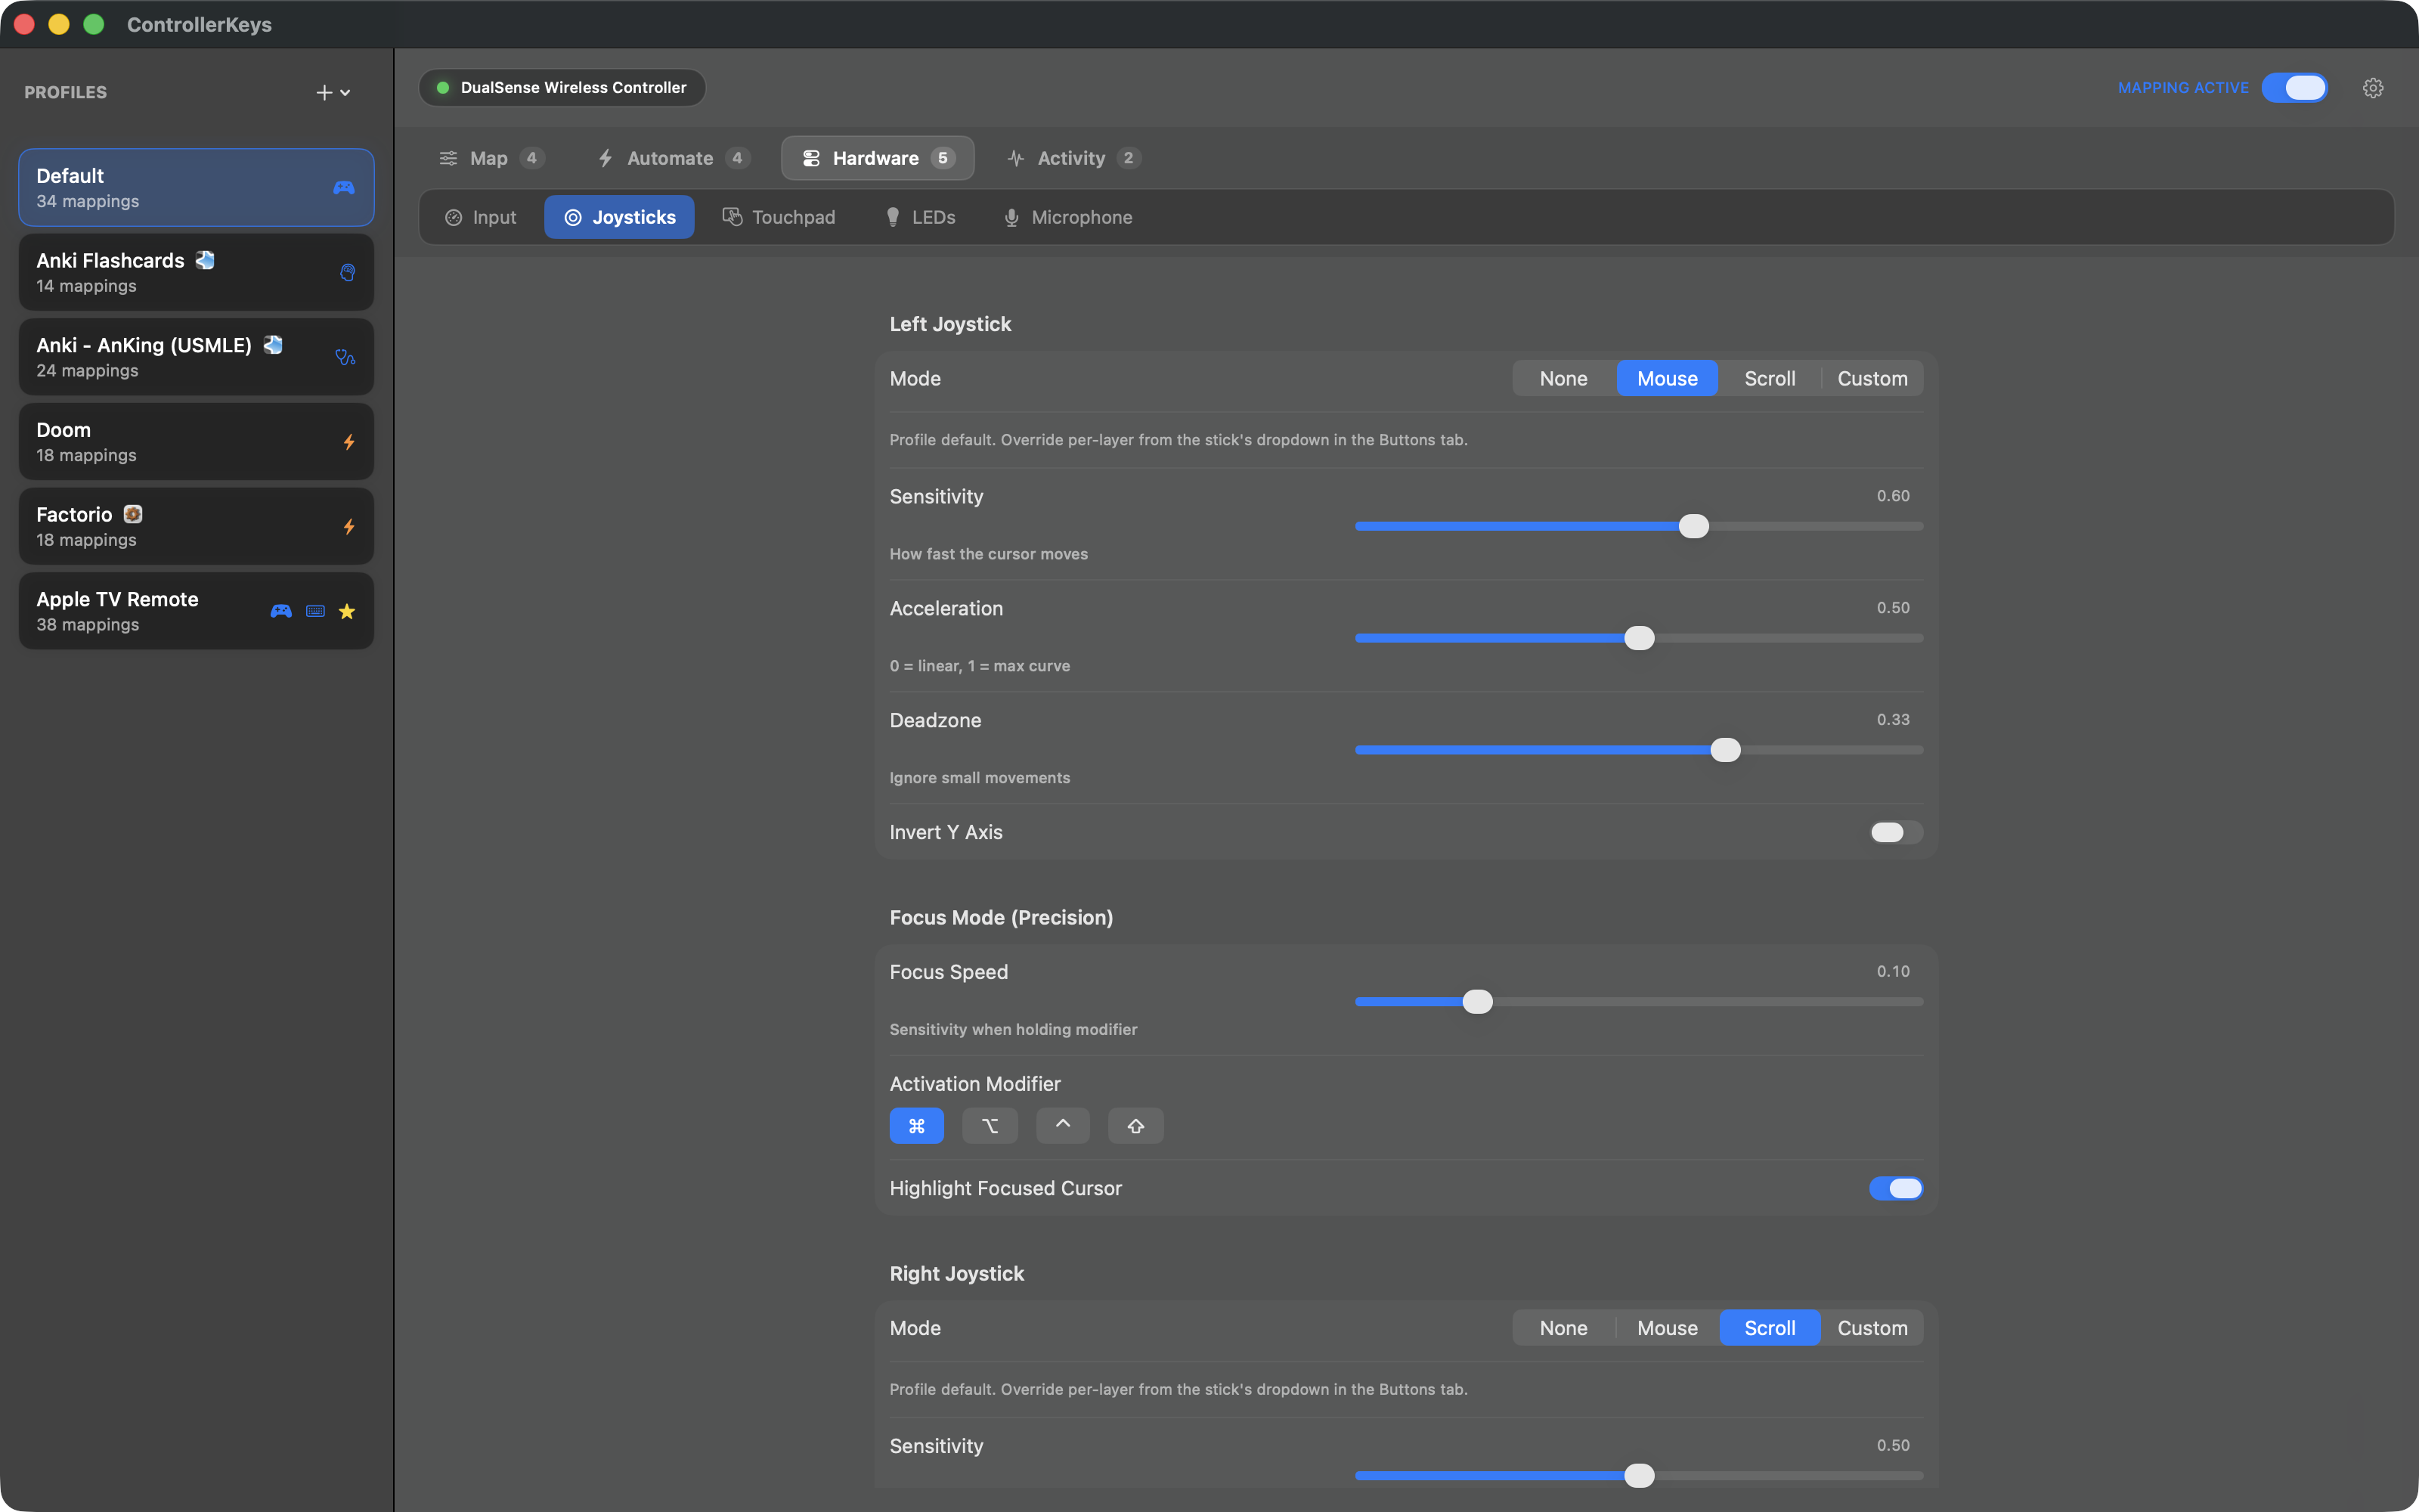Viewport: 2419px width, 1512px height.
Task: Disable Highlight Focused Cursor switch
Action: (1896, 1188)
